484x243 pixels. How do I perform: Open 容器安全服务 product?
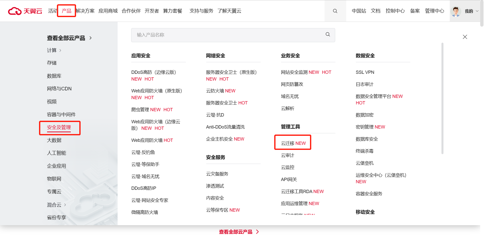point(369,194)
